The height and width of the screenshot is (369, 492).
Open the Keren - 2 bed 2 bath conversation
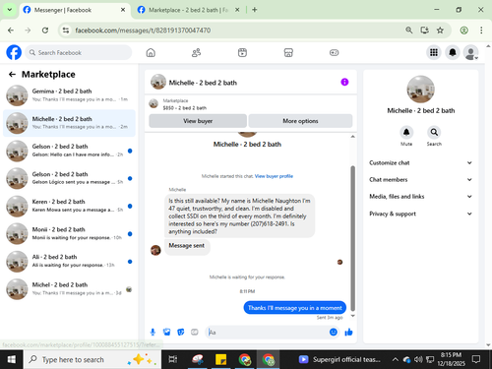[69, 206]
